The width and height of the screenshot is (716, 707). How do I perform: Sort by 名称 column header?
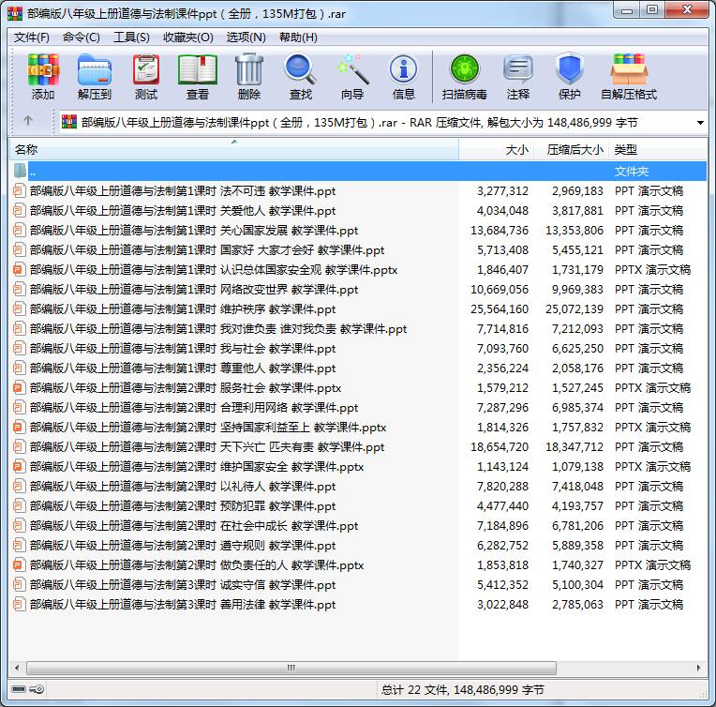click(233, 149)
